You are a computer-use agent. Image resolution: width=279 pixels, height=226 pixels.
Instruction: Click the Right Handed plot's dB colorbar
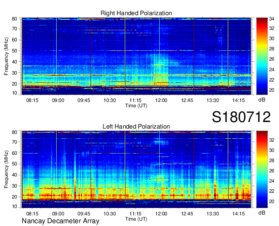coord(262,56)
